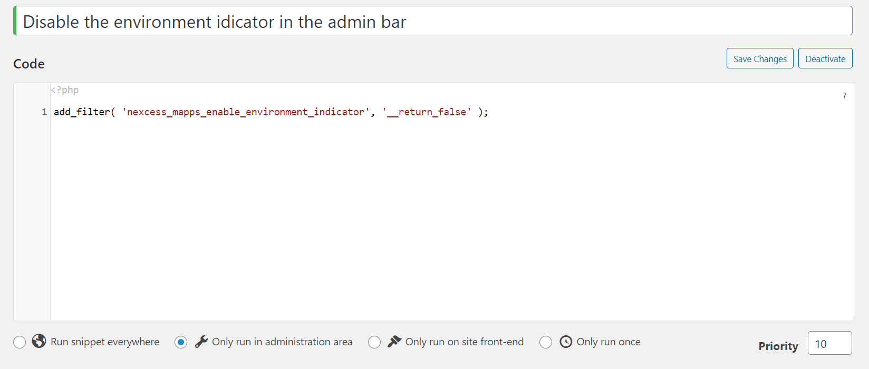Select the Run snippet everywhere radio button
Viewport: 869px width, 369px height.
[x=20, y=342]
